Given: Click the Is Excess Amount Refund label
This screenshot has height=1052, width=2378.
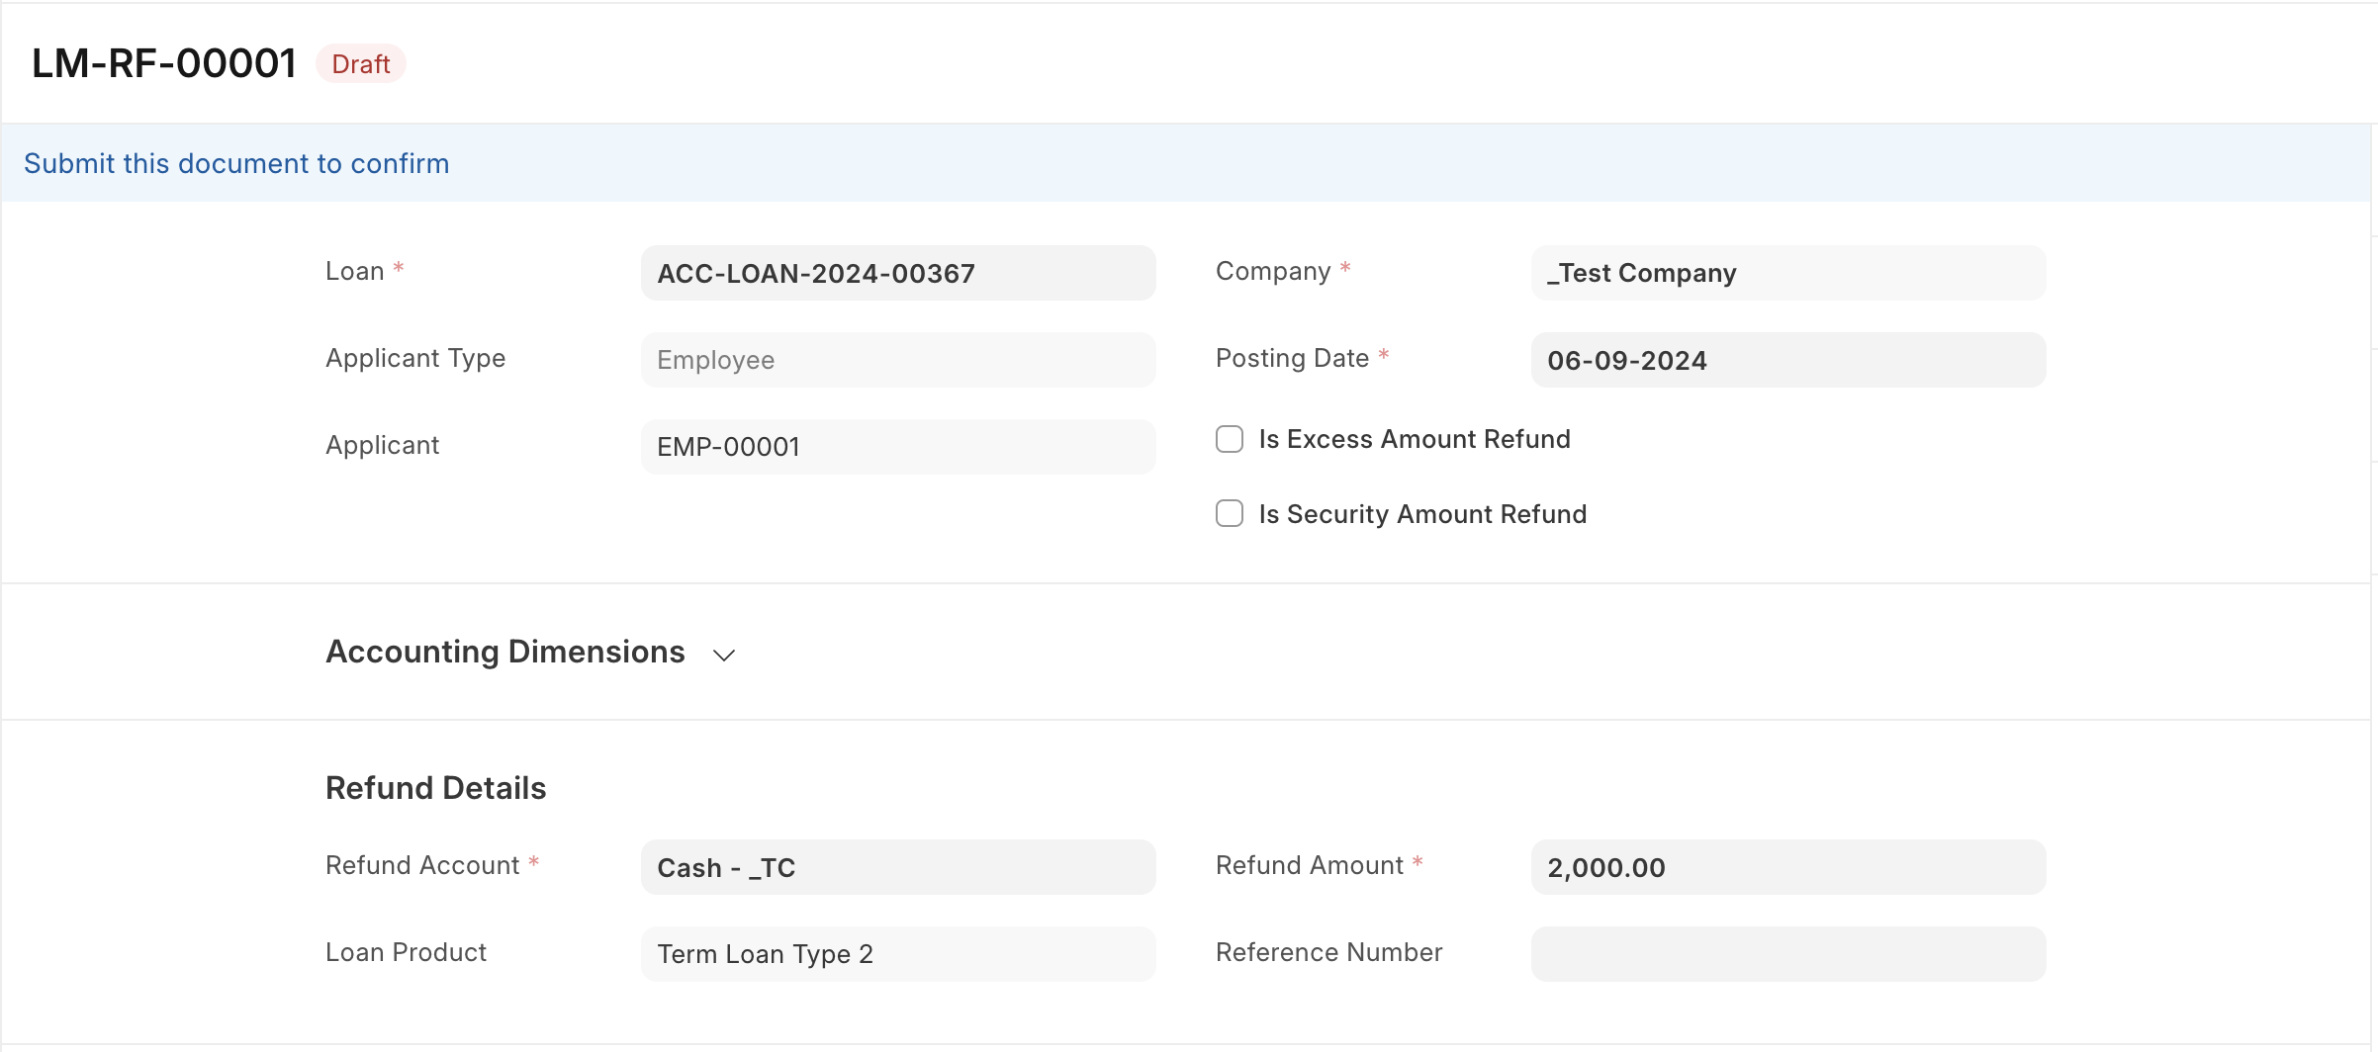Looking at the screenshot, I should [x=1415, y=439].
